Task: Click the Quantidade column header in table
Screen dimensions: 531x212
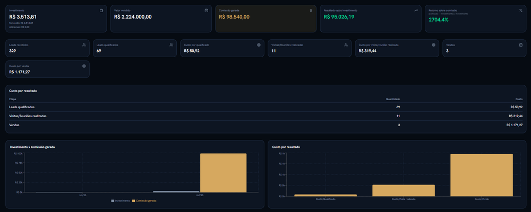Action: tap(393, 99)
